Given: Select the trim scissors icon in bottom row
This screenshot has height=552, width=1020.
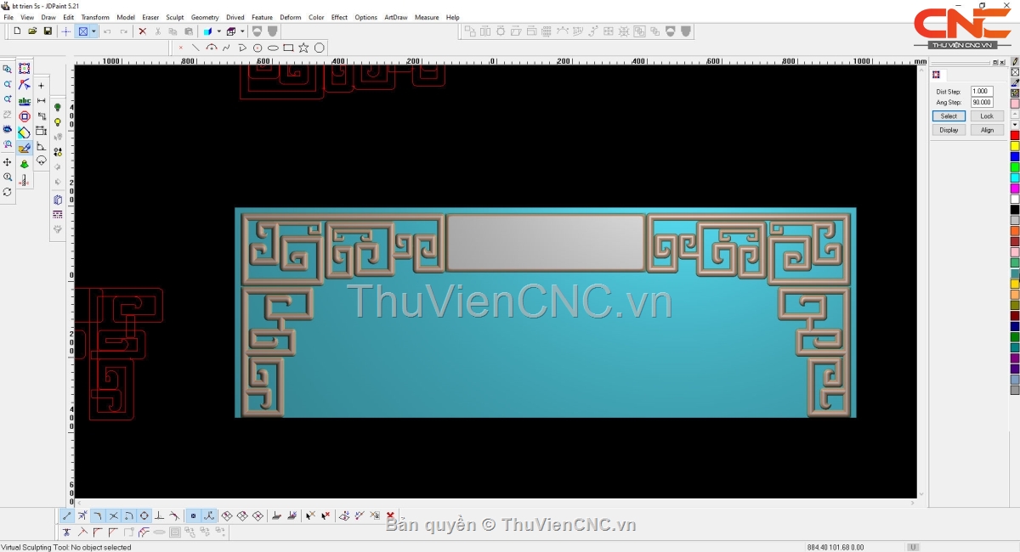Looking at the screenshot, I should tap(66, 532).
